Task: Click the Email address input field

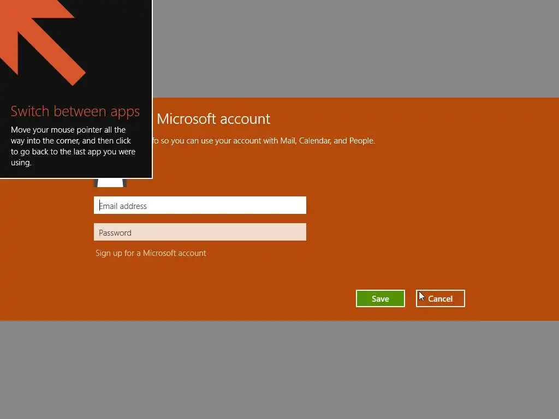Action: tap(200, 205)
